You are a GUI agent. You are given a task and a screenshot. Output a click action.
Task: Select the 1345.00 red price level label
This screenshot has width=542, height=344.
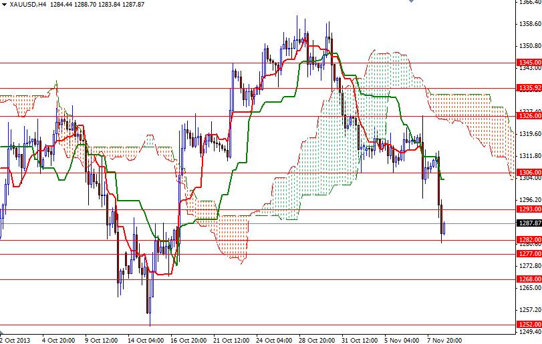click(529, 63)
